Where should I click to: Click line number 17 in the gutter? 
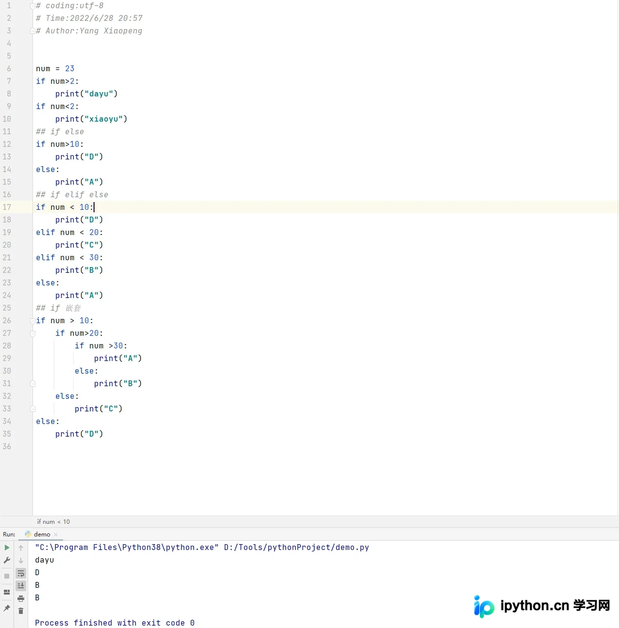(7, 207)
